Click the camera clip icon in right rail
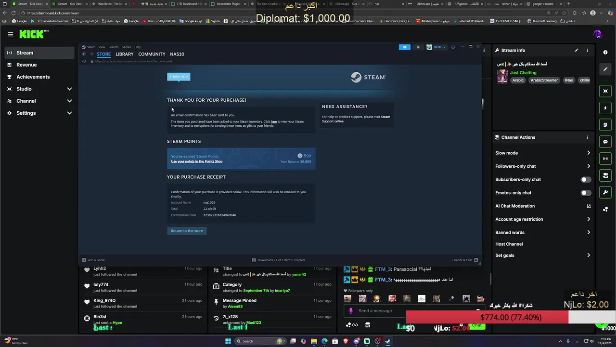616x347 pixels. pyautogui.click(x=605, y=175)
